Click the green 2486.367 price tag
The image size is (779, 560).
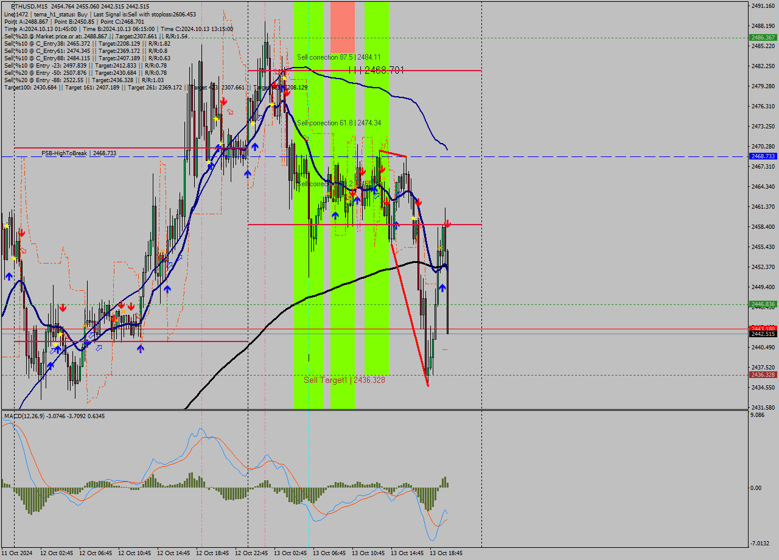pyautogui.click(x=763, y=38)
